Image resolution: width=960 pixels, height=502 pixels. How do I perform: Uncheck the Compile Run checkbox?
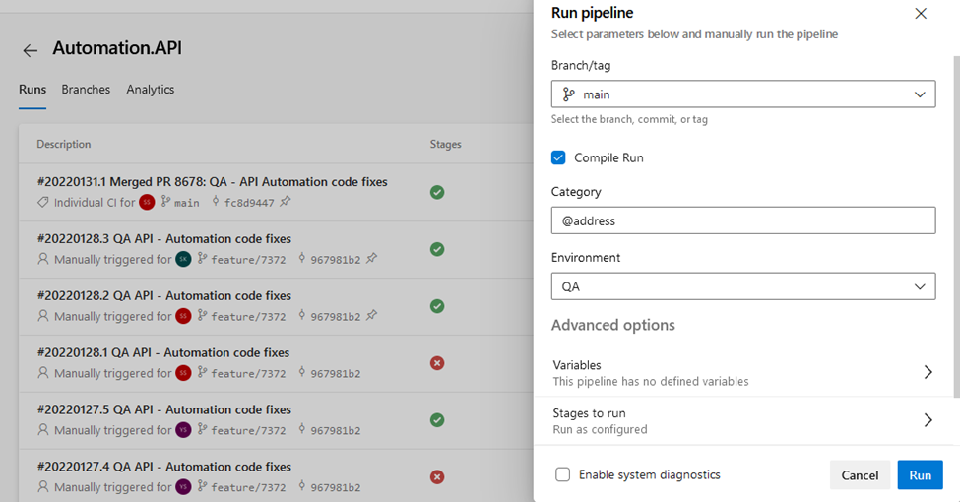[x=558, y=157]
